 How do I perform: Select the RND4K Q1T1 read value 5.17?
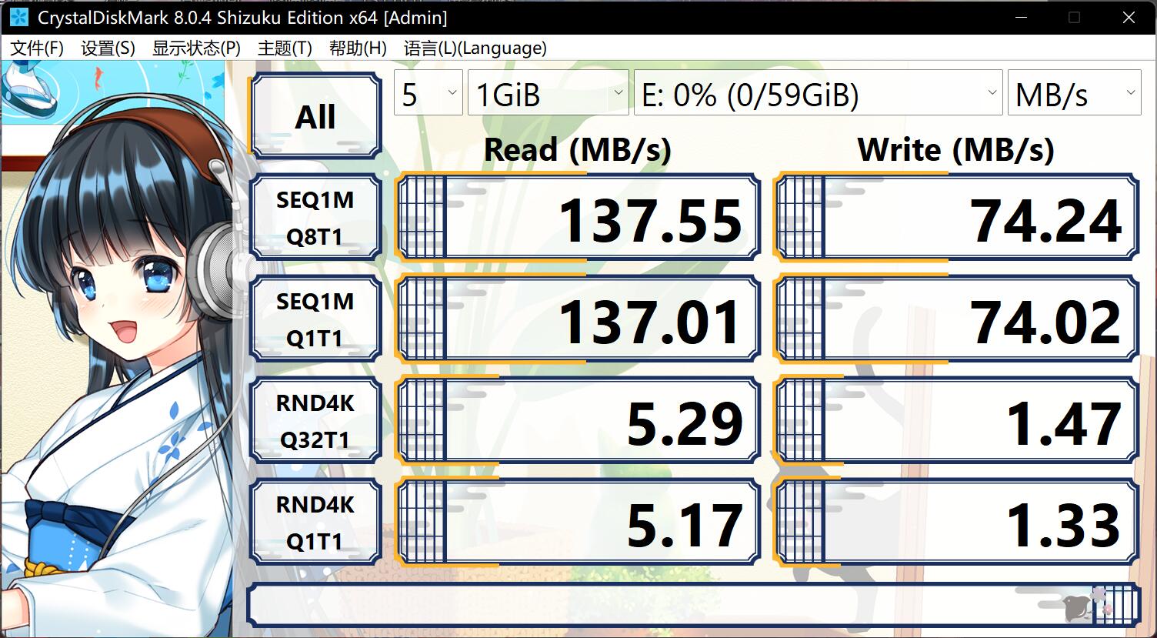point(578,523)
